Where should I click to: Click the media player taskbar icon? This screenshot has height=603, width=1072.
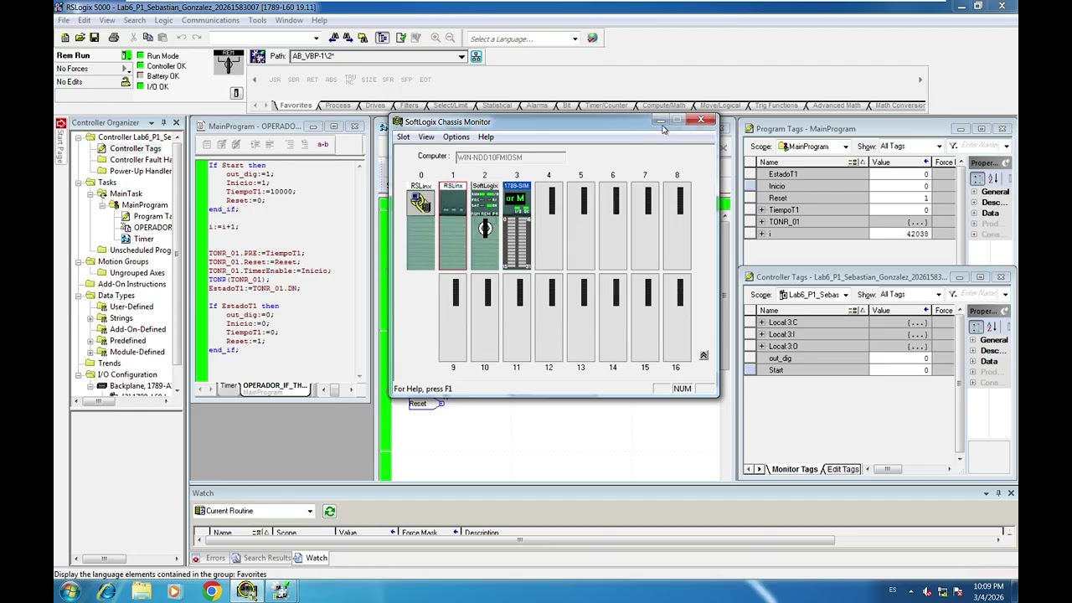[x=174, y=592]
